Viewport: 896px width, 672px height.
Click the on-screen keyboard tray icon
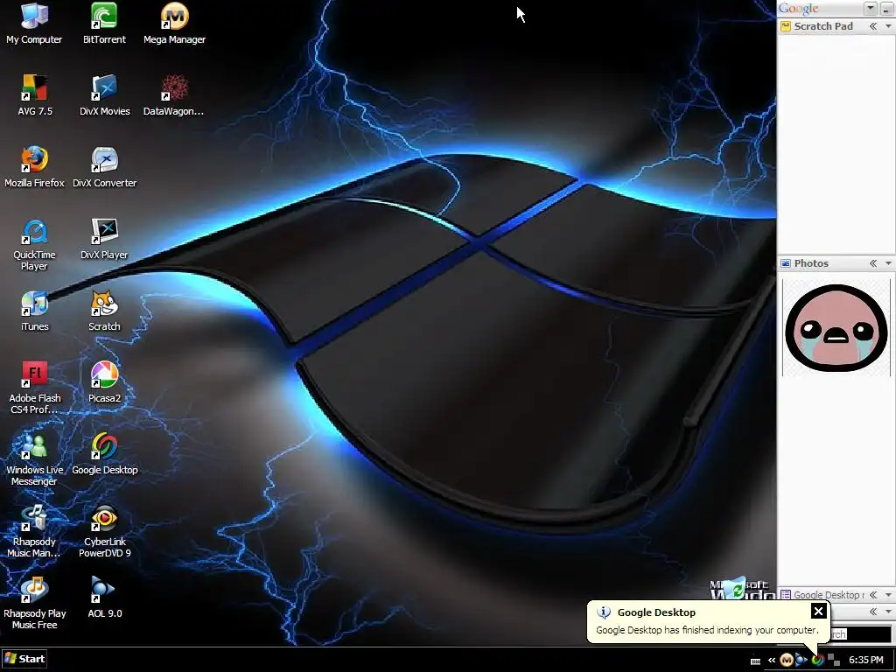tap(755, 661)
